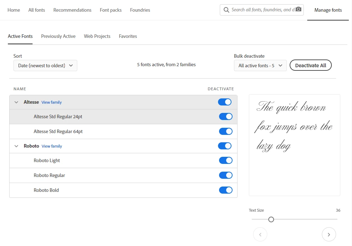
Task: Deactivate Altesse Std Regular 24pt toggle
Action: pos(225,116)
